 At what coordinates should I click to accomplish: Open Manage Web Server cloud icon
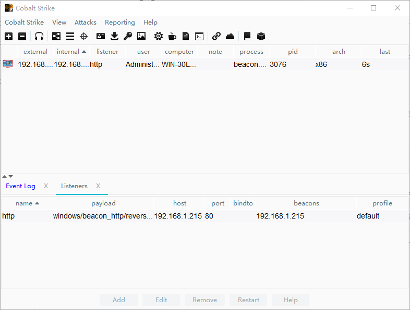pyautogui.click(x=230, y=36)
